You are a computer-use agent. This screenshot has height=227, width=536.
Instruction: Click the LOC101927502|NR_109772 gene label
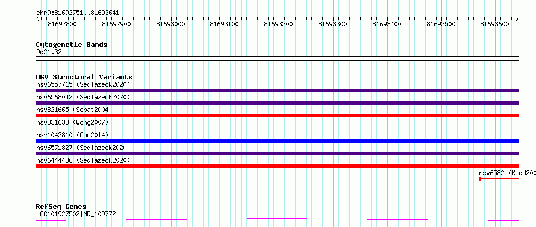tap(76, 214)
